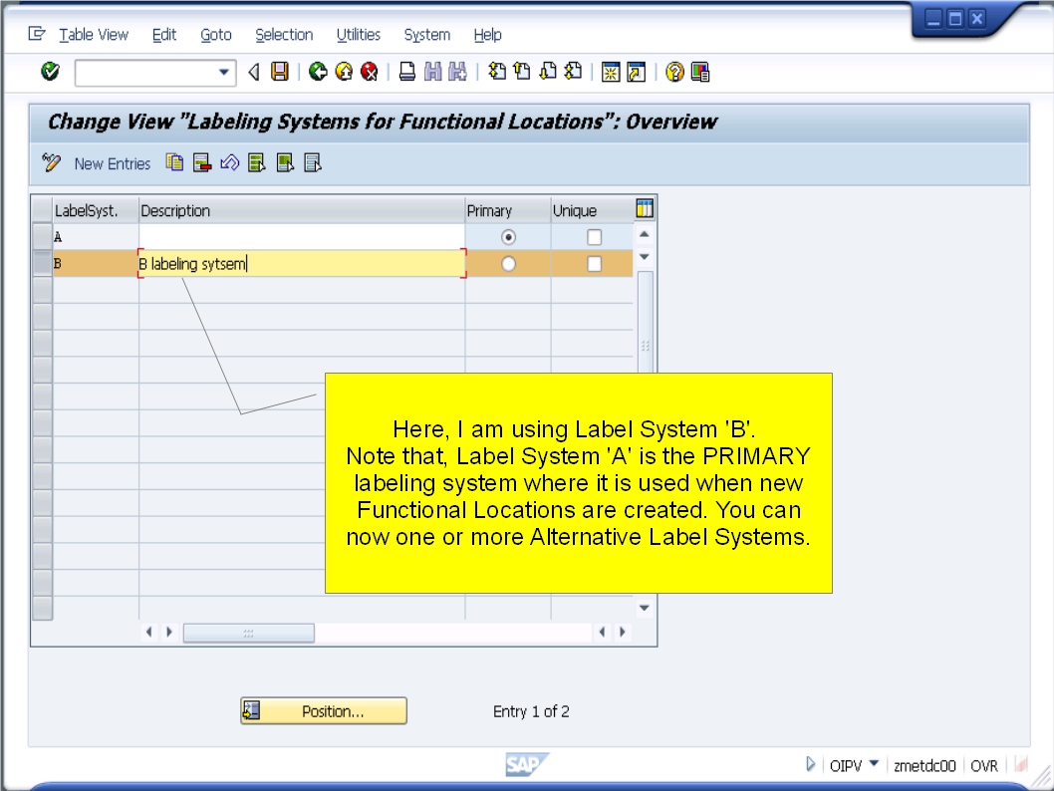Screen dimensions: 1054x791
Task: Click the green Back arrow icon
Action: click(x=318, y=71)
